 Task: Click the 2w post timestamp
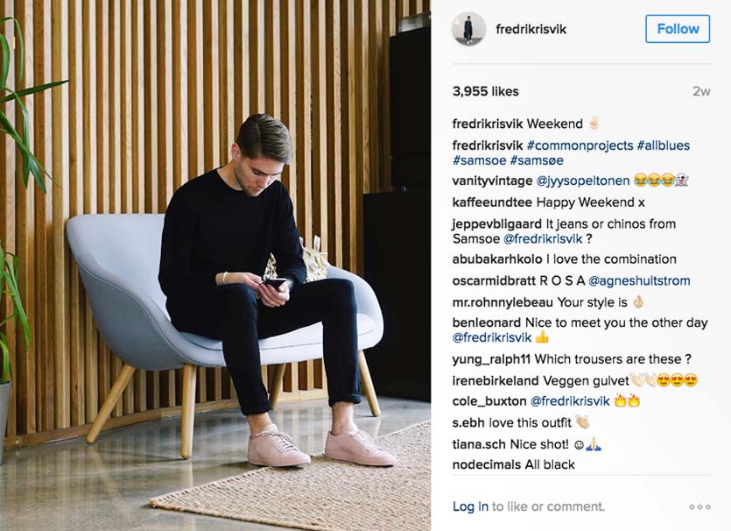point(701,91)
